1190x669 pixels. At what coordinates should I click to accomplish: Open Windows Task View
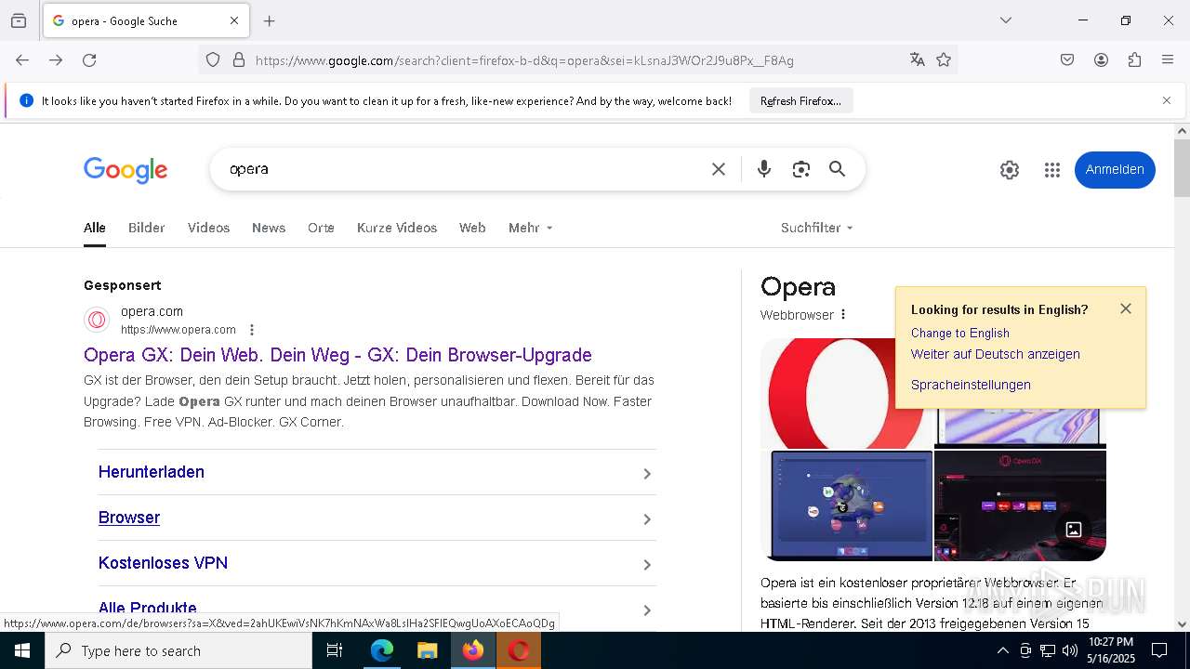pyautogui.click(x=335, y=650)
